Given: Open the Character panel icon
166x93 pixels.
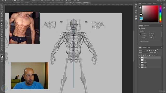Looking at the screenshot, I should point(136,10).
